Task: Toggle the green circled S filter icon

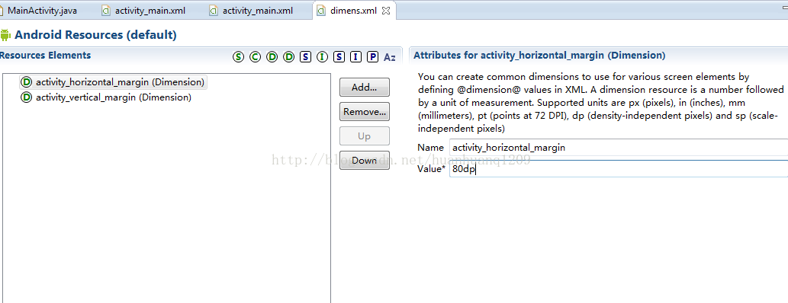Action: [238, 57]
